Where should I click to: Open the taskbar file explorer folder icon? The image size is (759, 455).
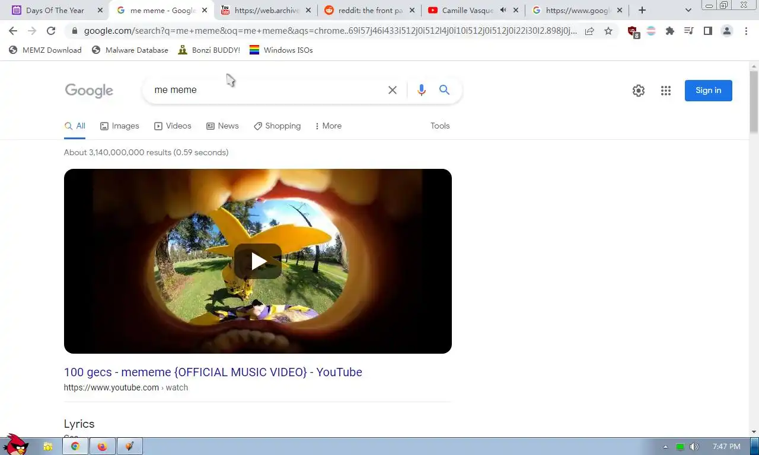[48, 447]
